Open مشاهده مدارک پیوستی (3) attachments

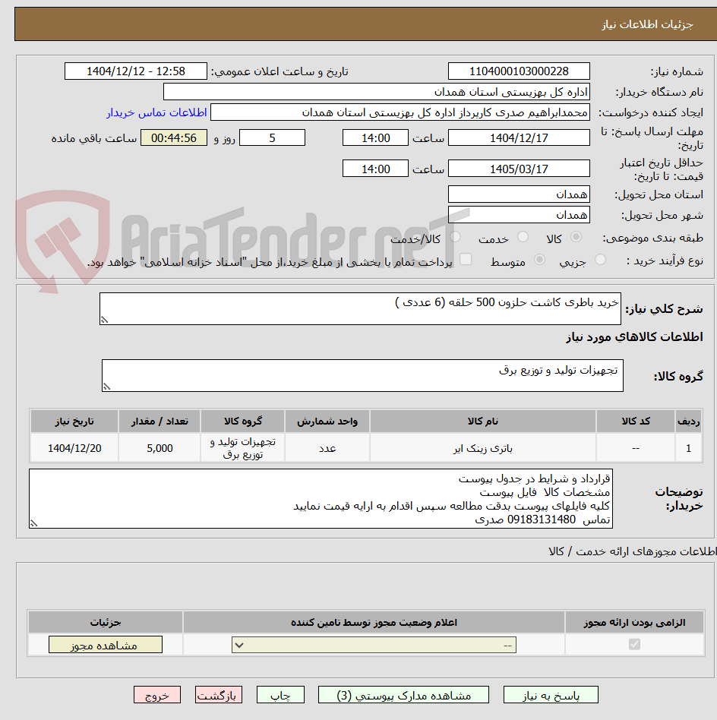(x=403, y=695)
